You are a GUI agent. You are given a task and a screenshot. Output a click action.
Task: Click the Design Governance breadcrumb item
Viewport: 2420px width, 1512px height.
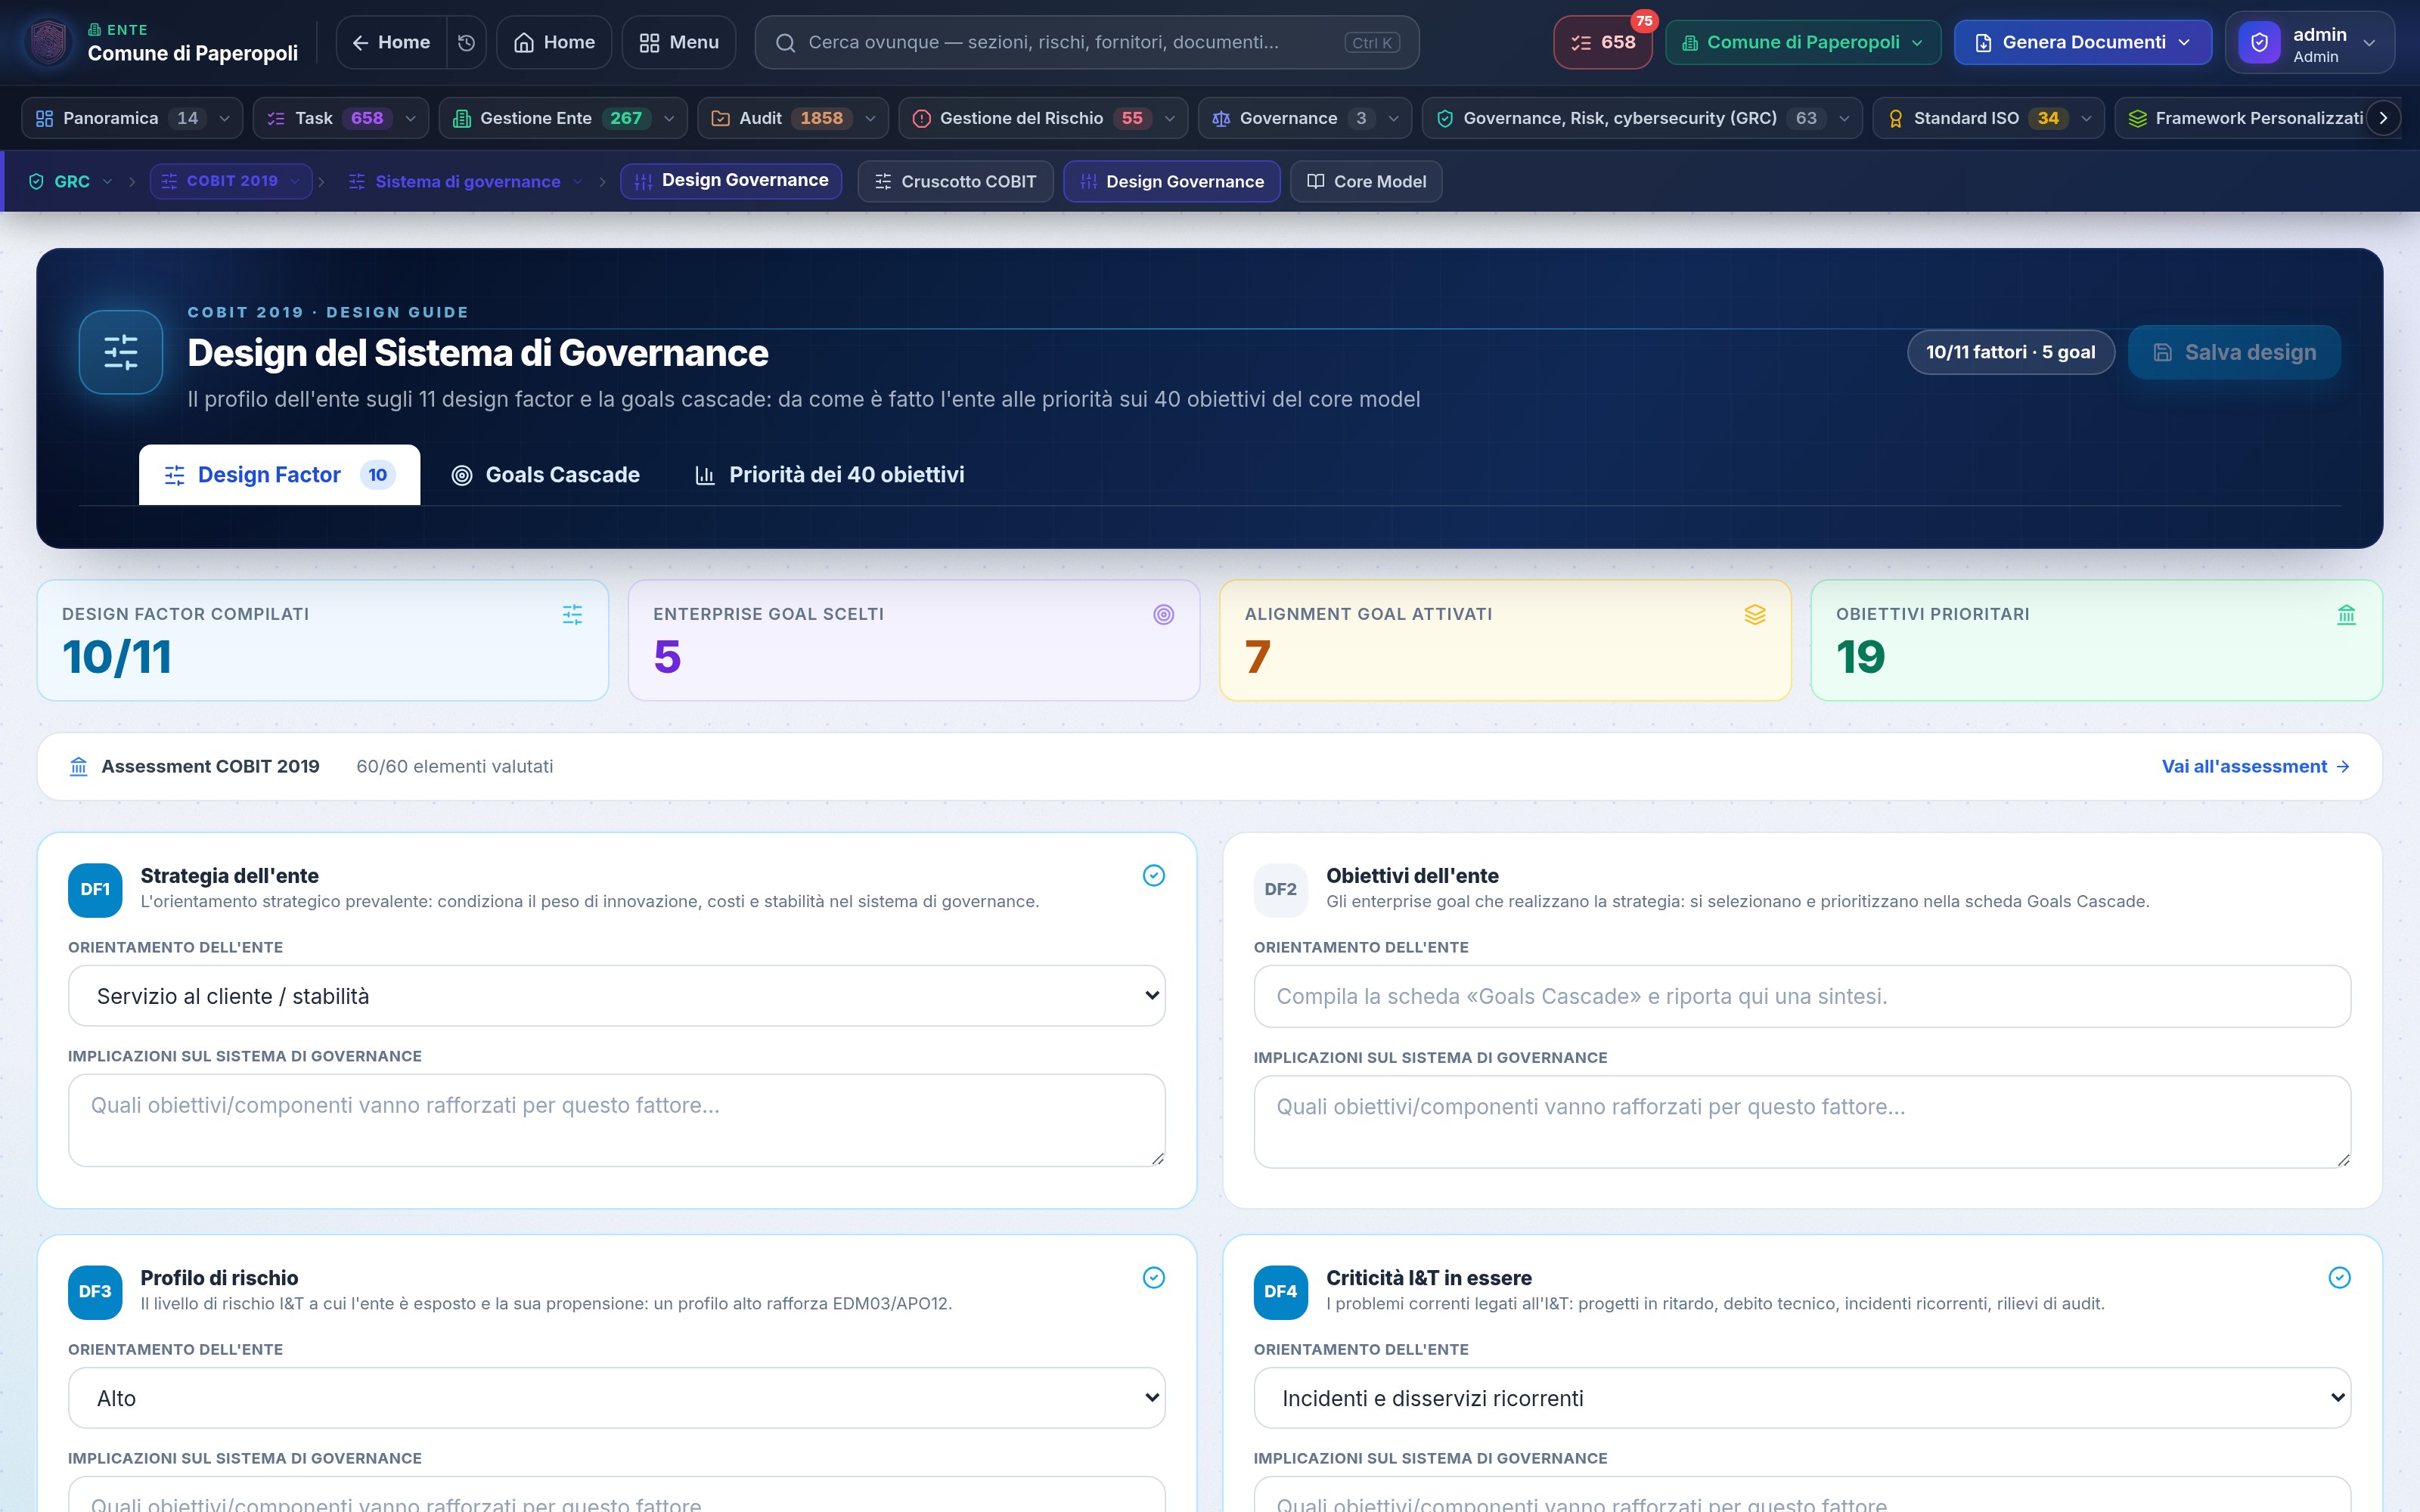pyautogui.click(x=731, y=181)
